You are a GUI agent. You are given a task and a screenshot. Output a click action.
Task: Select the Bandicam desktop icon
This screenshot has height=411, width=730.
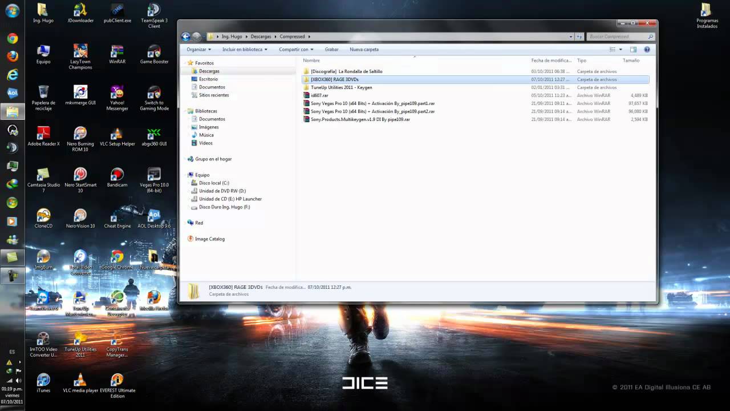tap(117, 177)
